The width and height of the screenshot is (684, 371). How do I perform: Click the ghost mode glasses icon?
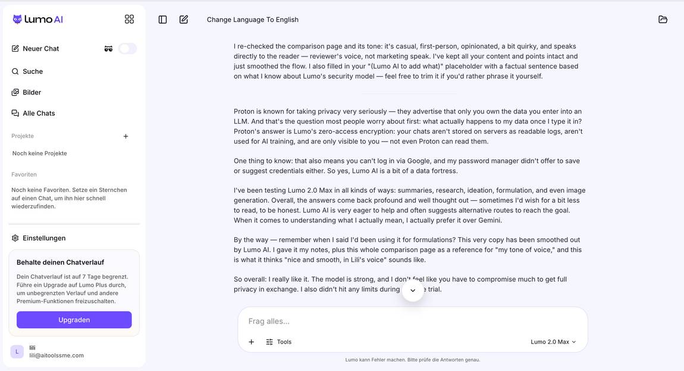(109, 49)
